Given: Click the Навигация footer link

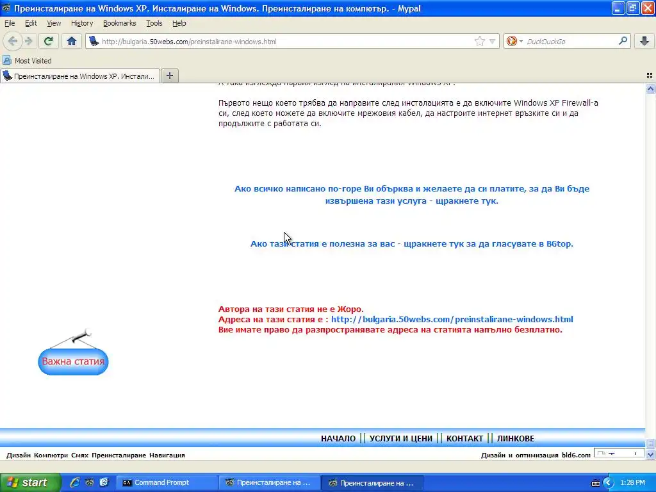Looking at the screenshot, I should (x=167, y=455).
